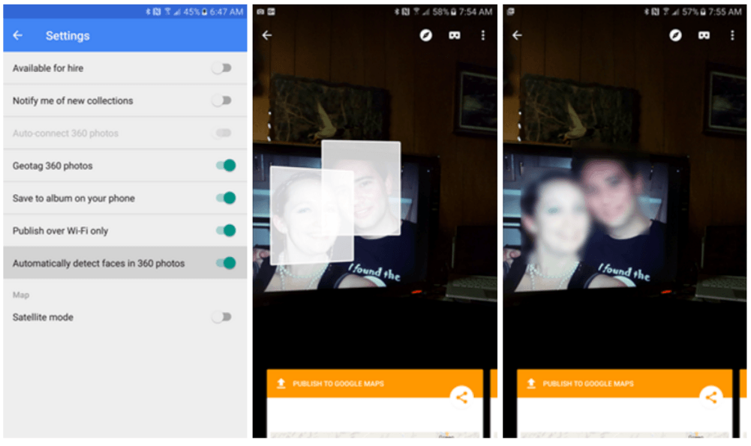Enable the Available for hire switch
Viewport: 751px width, 446px height.
point(222,68)
